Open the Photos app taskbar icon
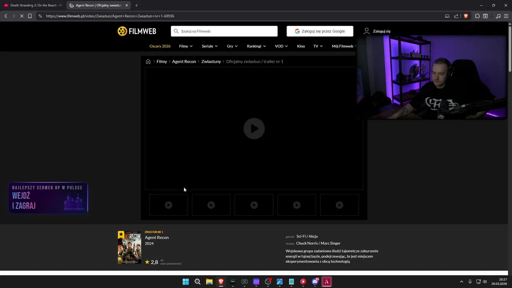Image resolution: width=512 pixels, height=288 pixels. point(280,282)
